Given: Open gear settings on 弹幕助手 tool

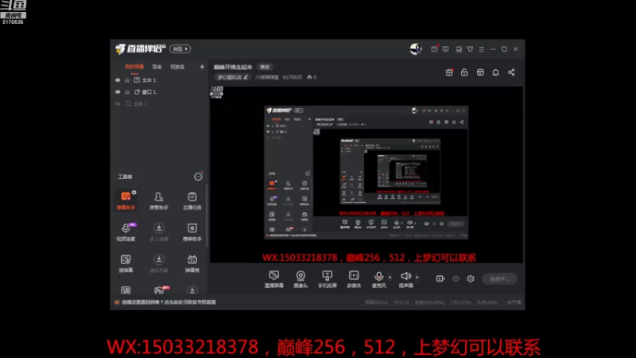Looking at the screenshot, I should [x=134, y=193].
